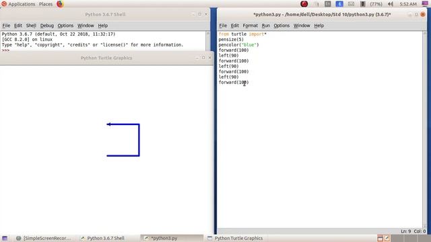Click the turtle arrow cursor on canvas

pos(109,124)
